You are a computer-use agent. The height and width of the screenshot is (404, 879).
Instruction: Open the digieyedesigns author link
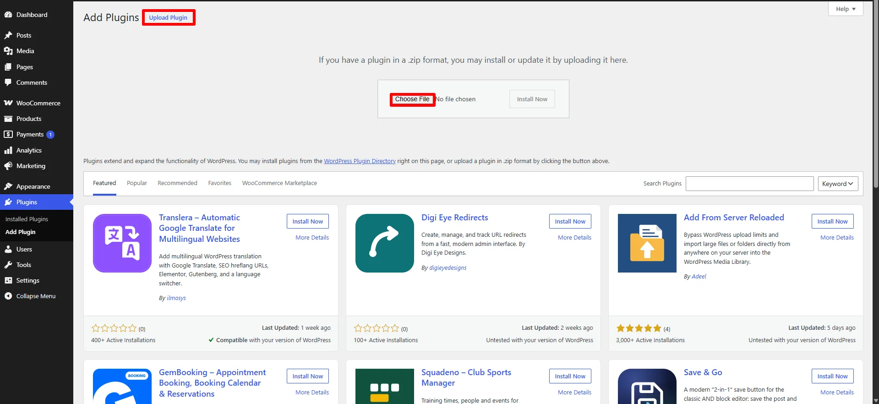pyautogui.click(x=448, y=268)
